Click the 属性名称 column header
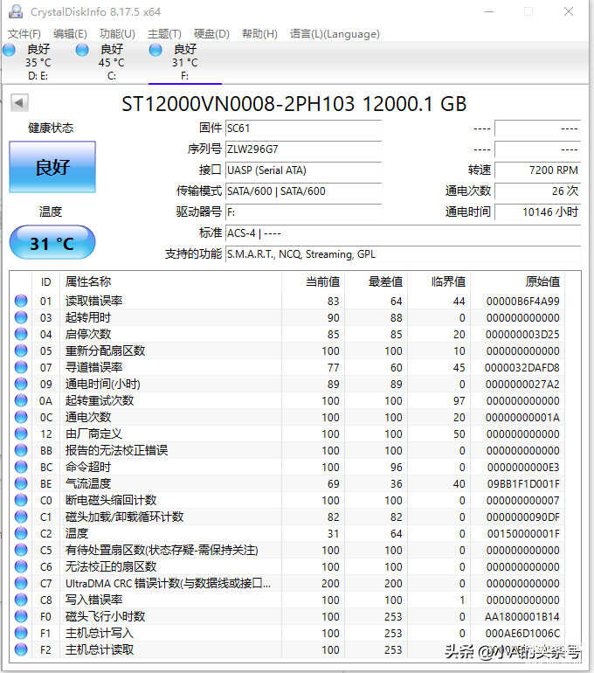This screenshot has width=594, height=673. [x=88, y=281]
